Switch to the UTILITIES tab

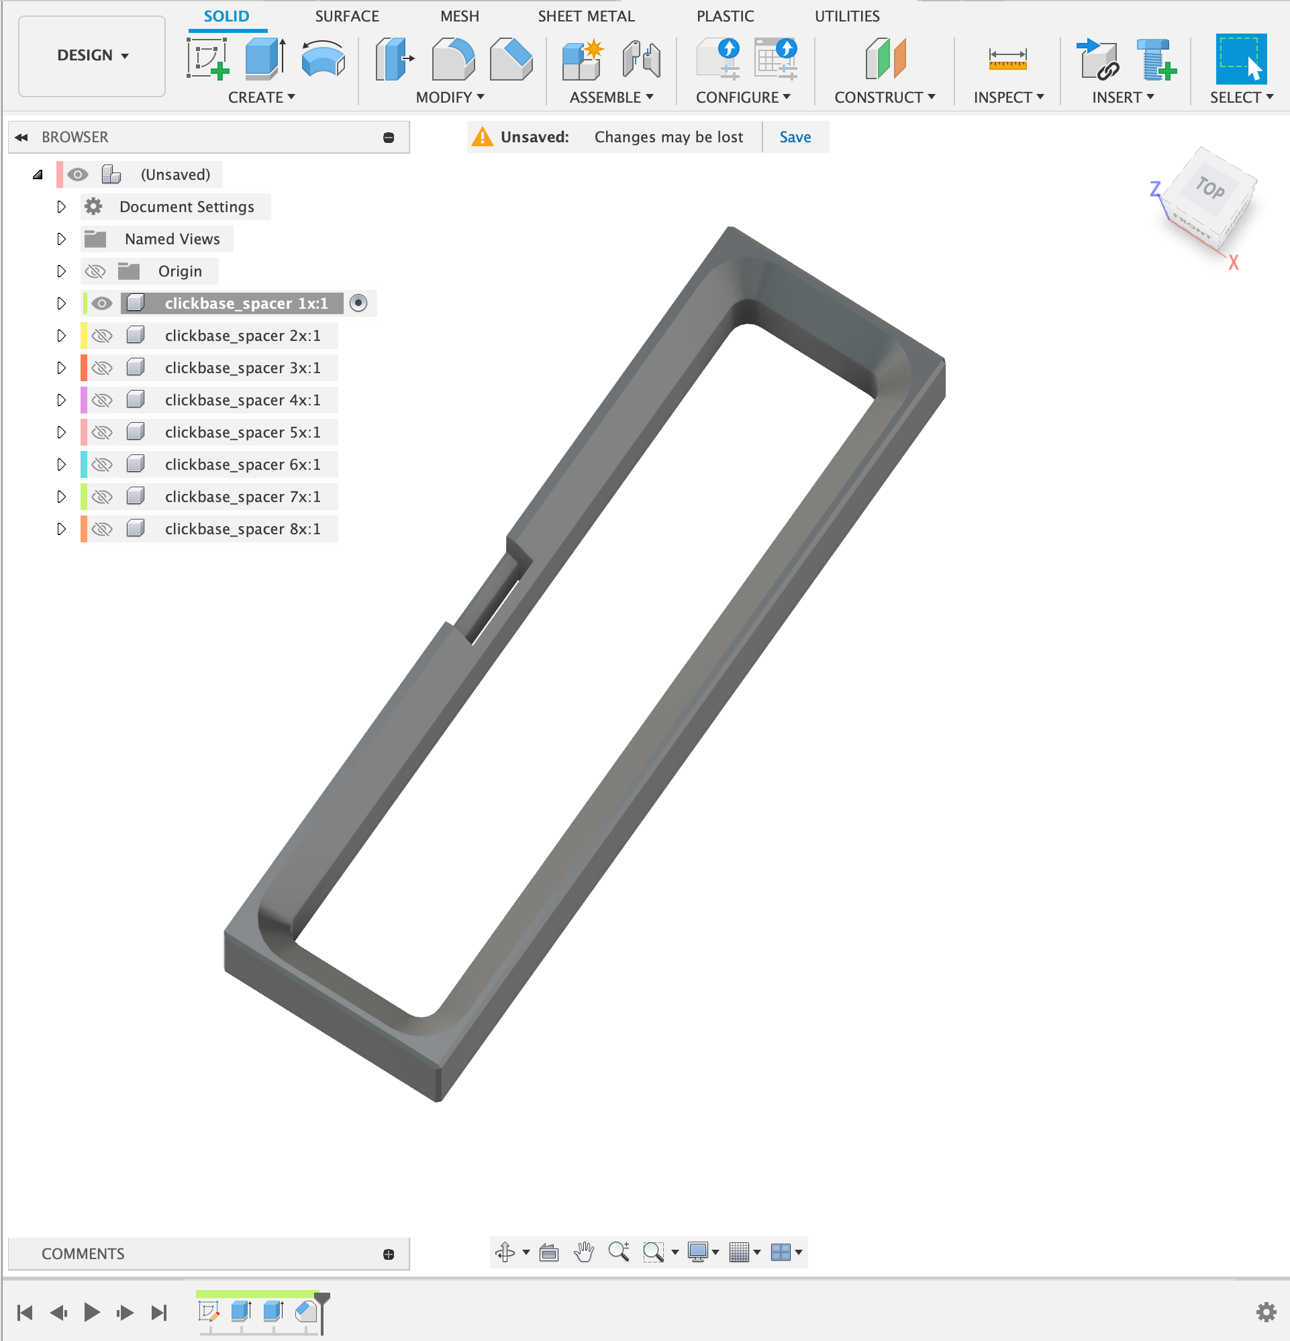point(846,15)
